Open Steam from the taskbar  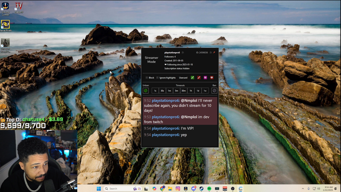coord(201,189)
